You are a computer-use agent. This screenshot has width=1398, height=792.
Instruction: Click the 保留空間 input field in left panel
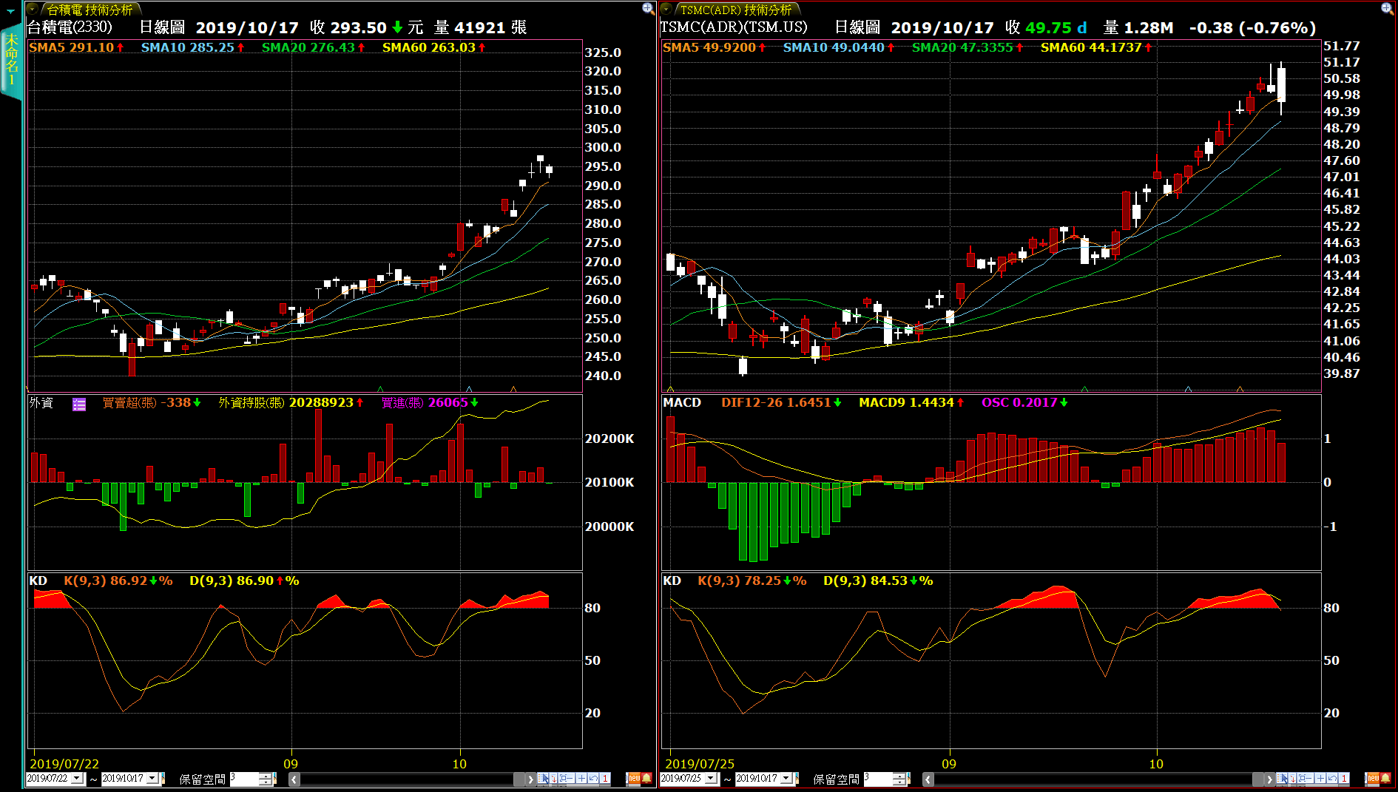tap(244, 779)
